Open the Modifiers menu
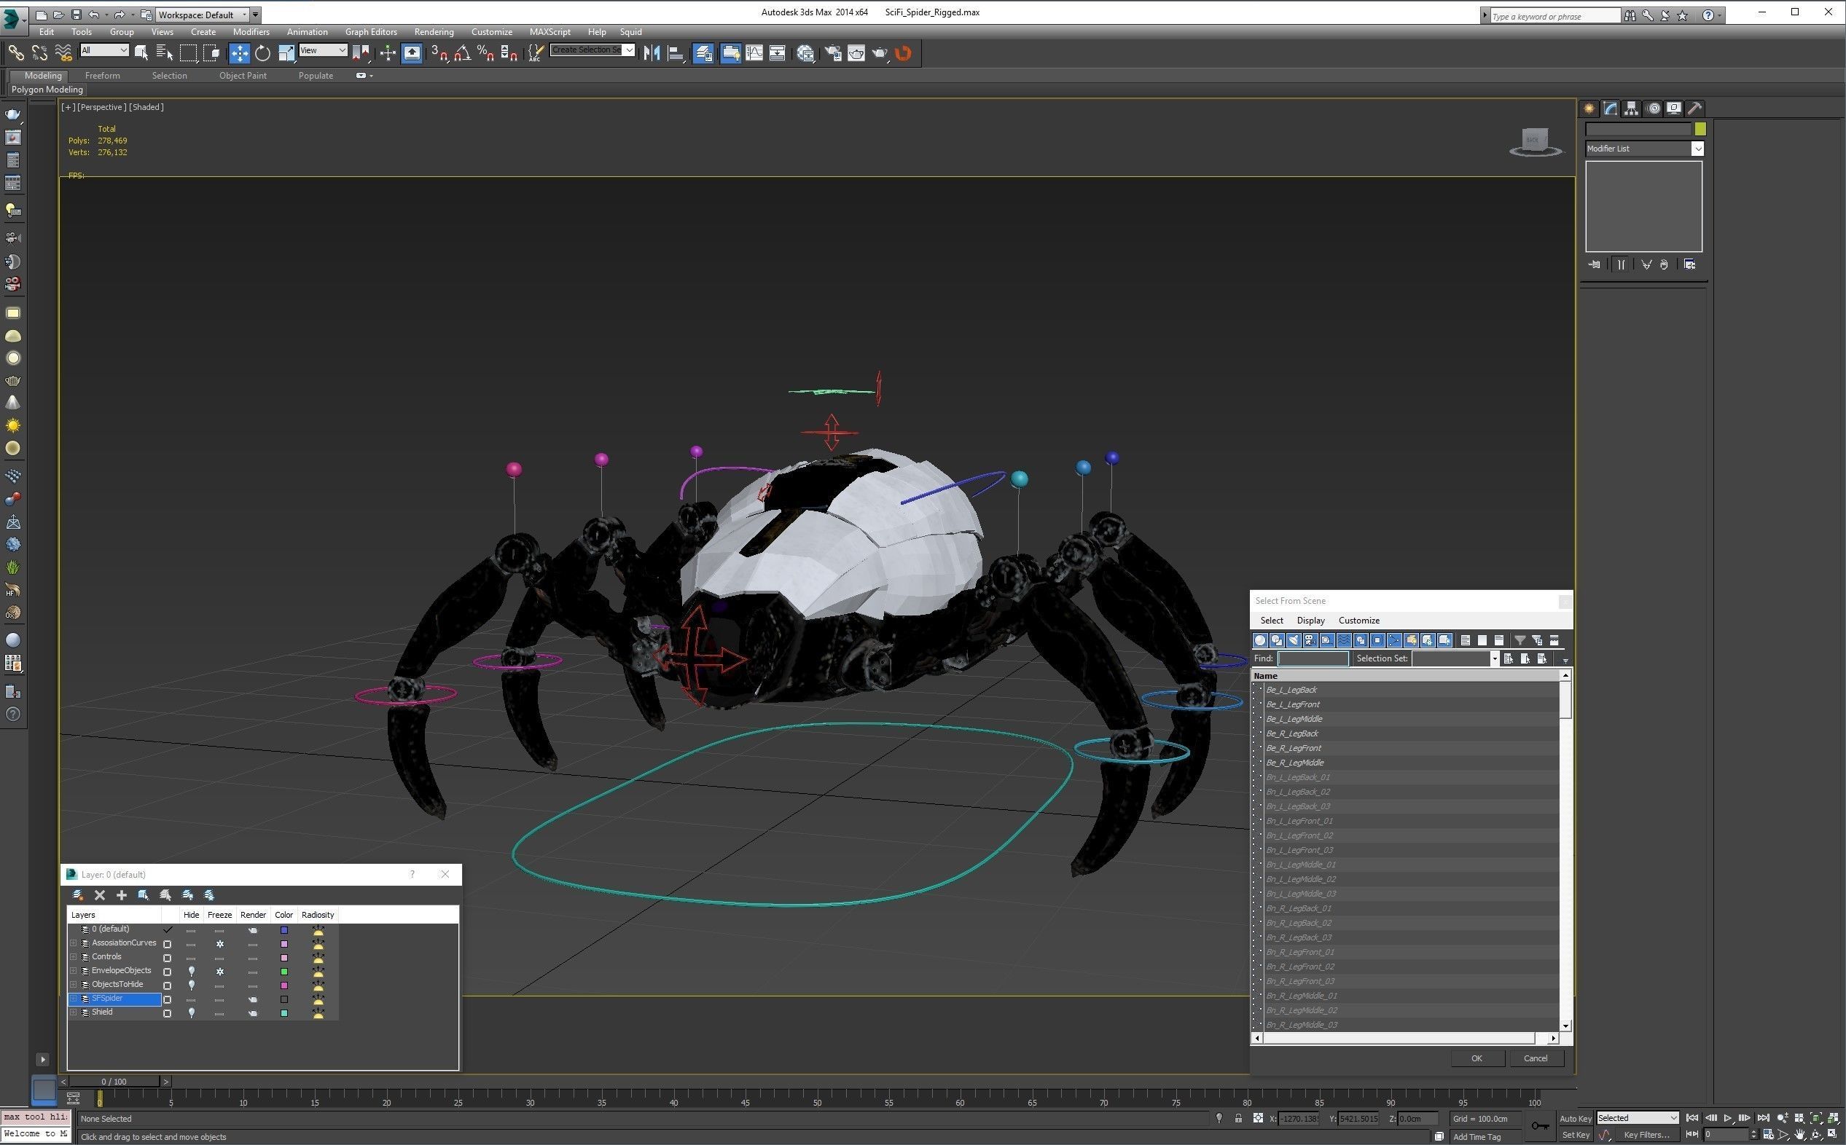1846x1145 pixels. point(251,32)
